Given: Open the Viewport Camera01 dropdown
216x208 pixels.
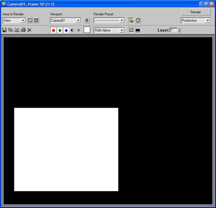Looking at the screenshot, I should 78,21.
